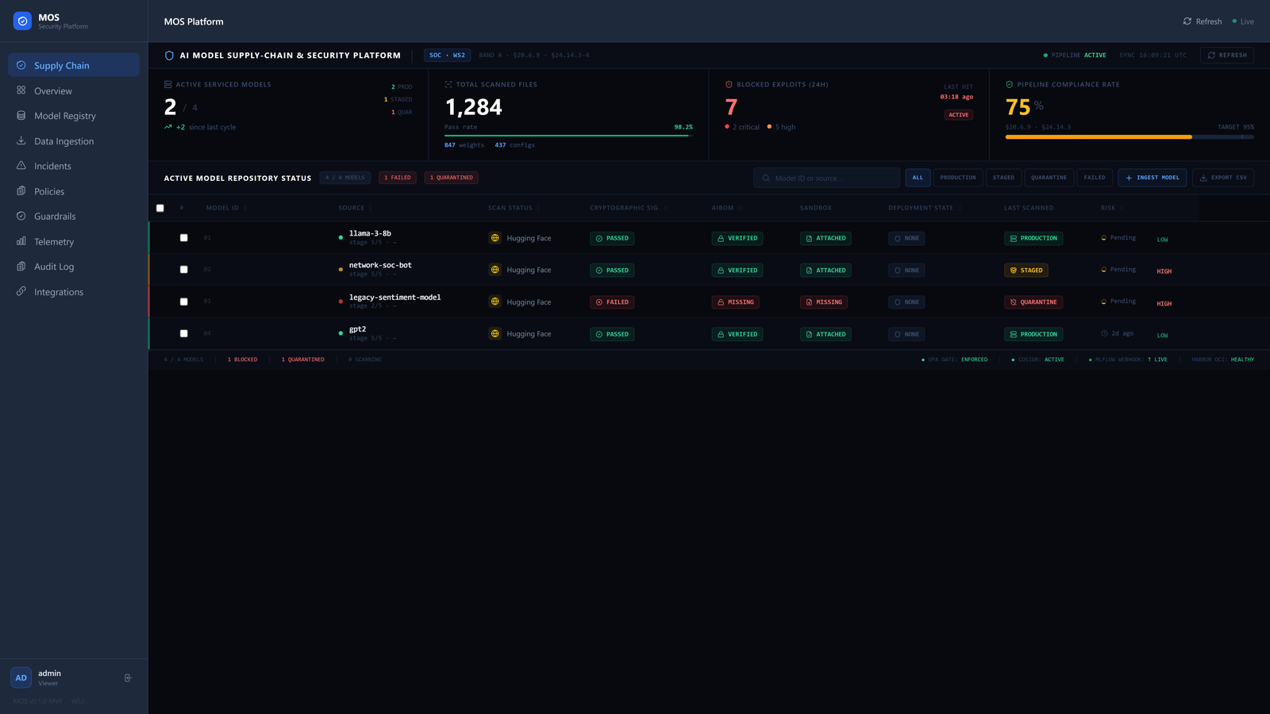Click the shield icon beside AI Model Supply-Chain title

(x=169, y=56)
